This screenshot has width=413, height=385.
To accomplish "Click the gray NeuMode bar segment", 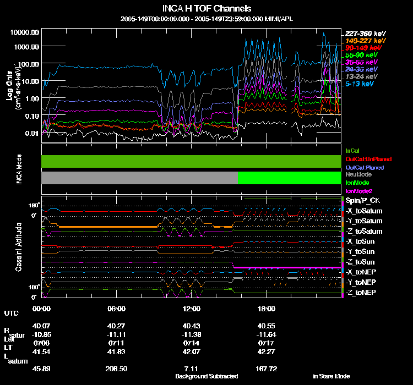I will coord(140,178).
